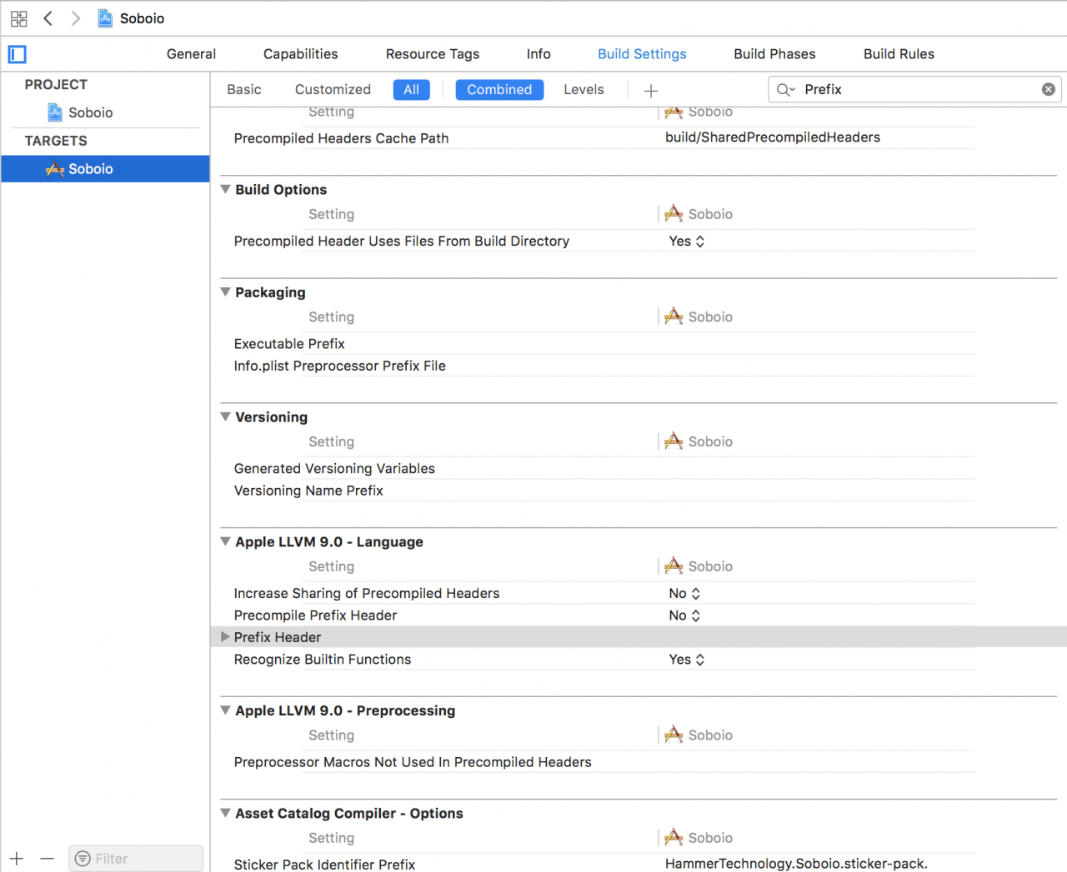Go forward with the right chevron
The height and width of the screenshot is (872, 1067).
click(76, 18)
